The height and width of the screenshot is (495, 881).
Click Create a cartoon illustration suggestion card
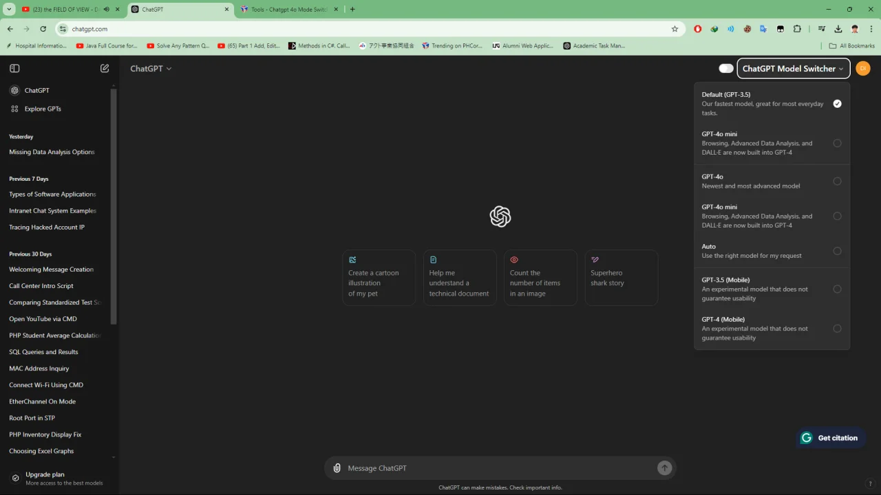pos(379,277)
